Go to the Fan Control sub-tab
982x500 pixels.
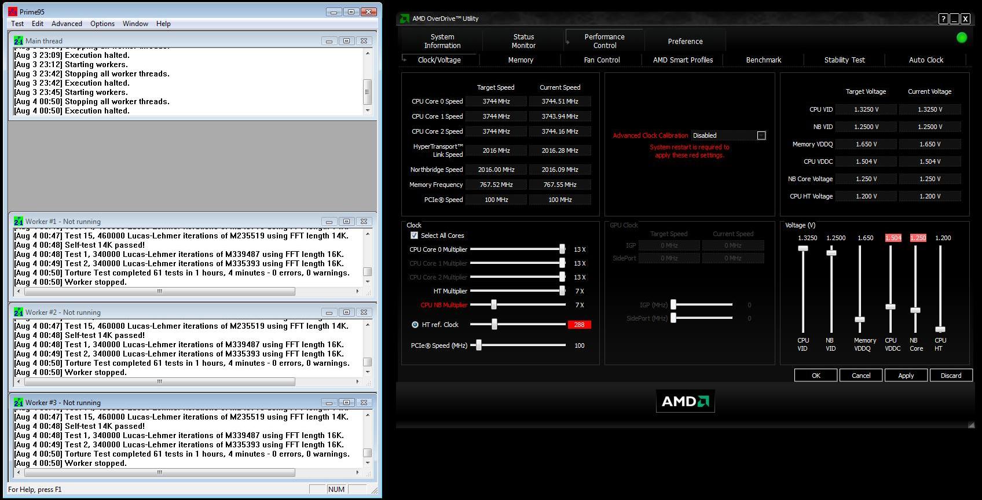[x=602, y=60]
